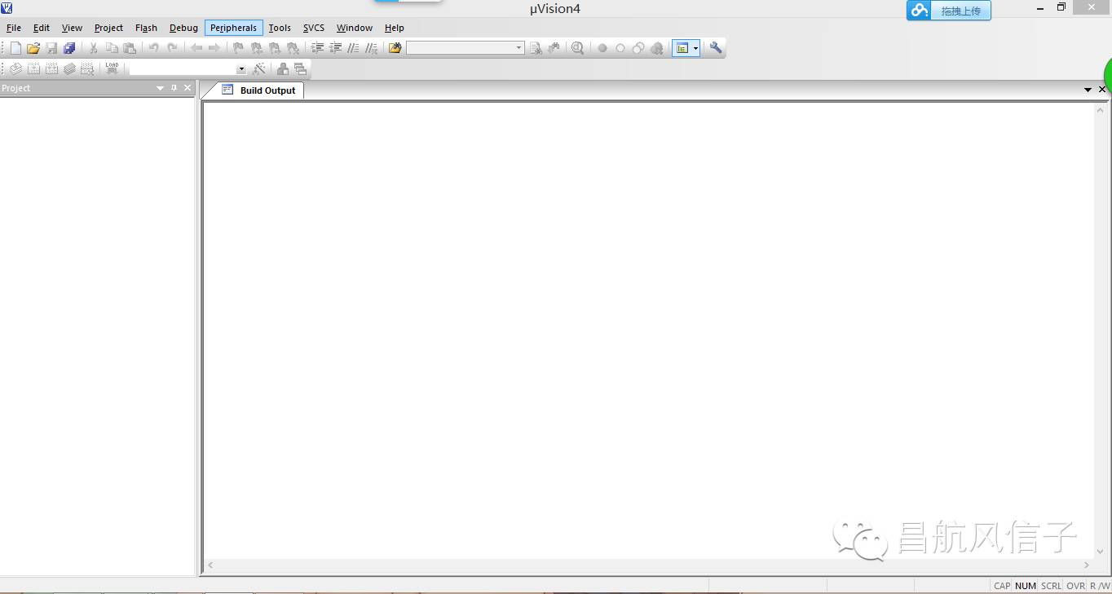The width and height of the screenshot is (1112, 594).
Task: Close the Build Output panel
Action: tap(1102, 90)
